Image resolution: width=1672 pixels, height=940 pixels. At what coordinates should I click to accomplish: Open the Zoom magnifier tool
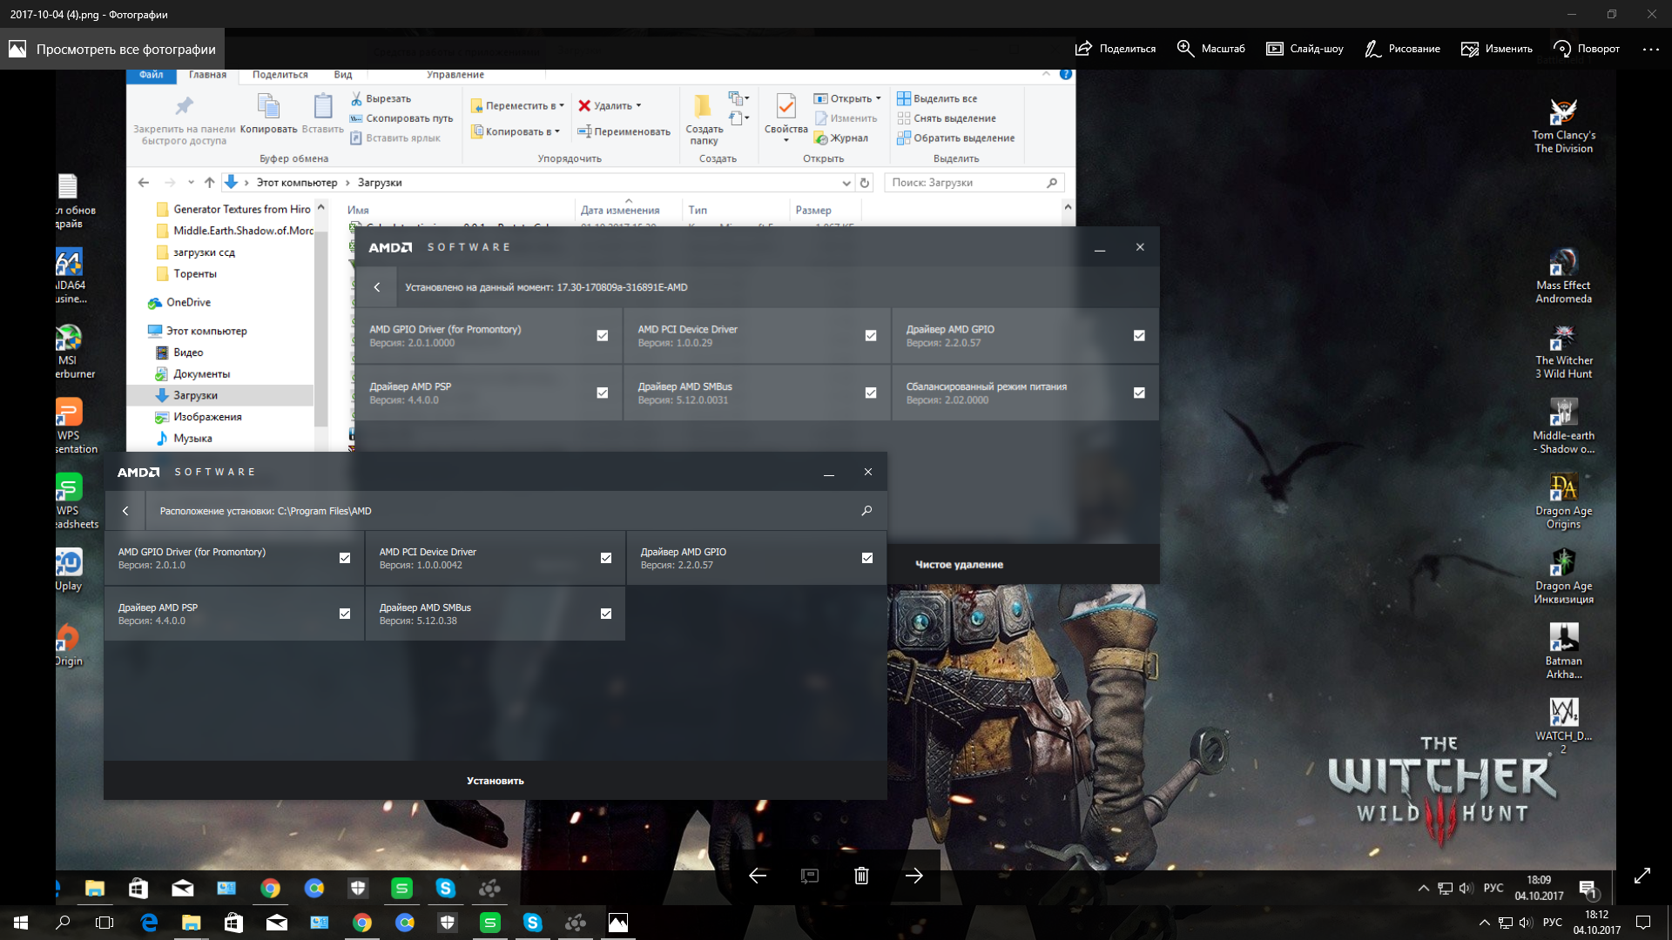(1185, 49)
